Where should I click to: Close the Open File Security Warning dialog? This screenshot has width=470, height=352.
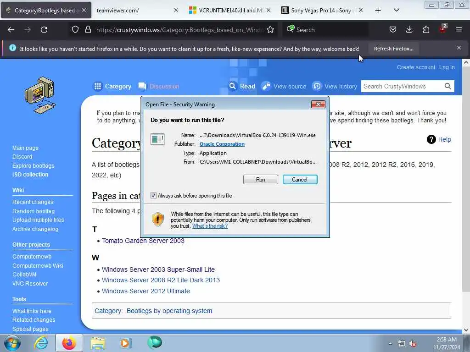click(x=318, y=104)
